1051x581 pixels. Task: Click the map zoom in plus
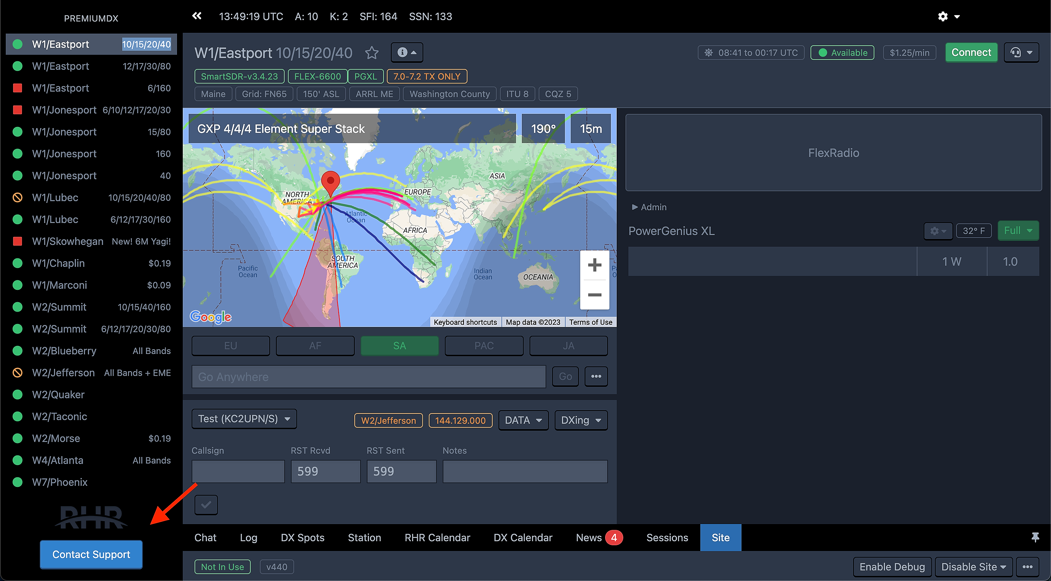point(594,265)
